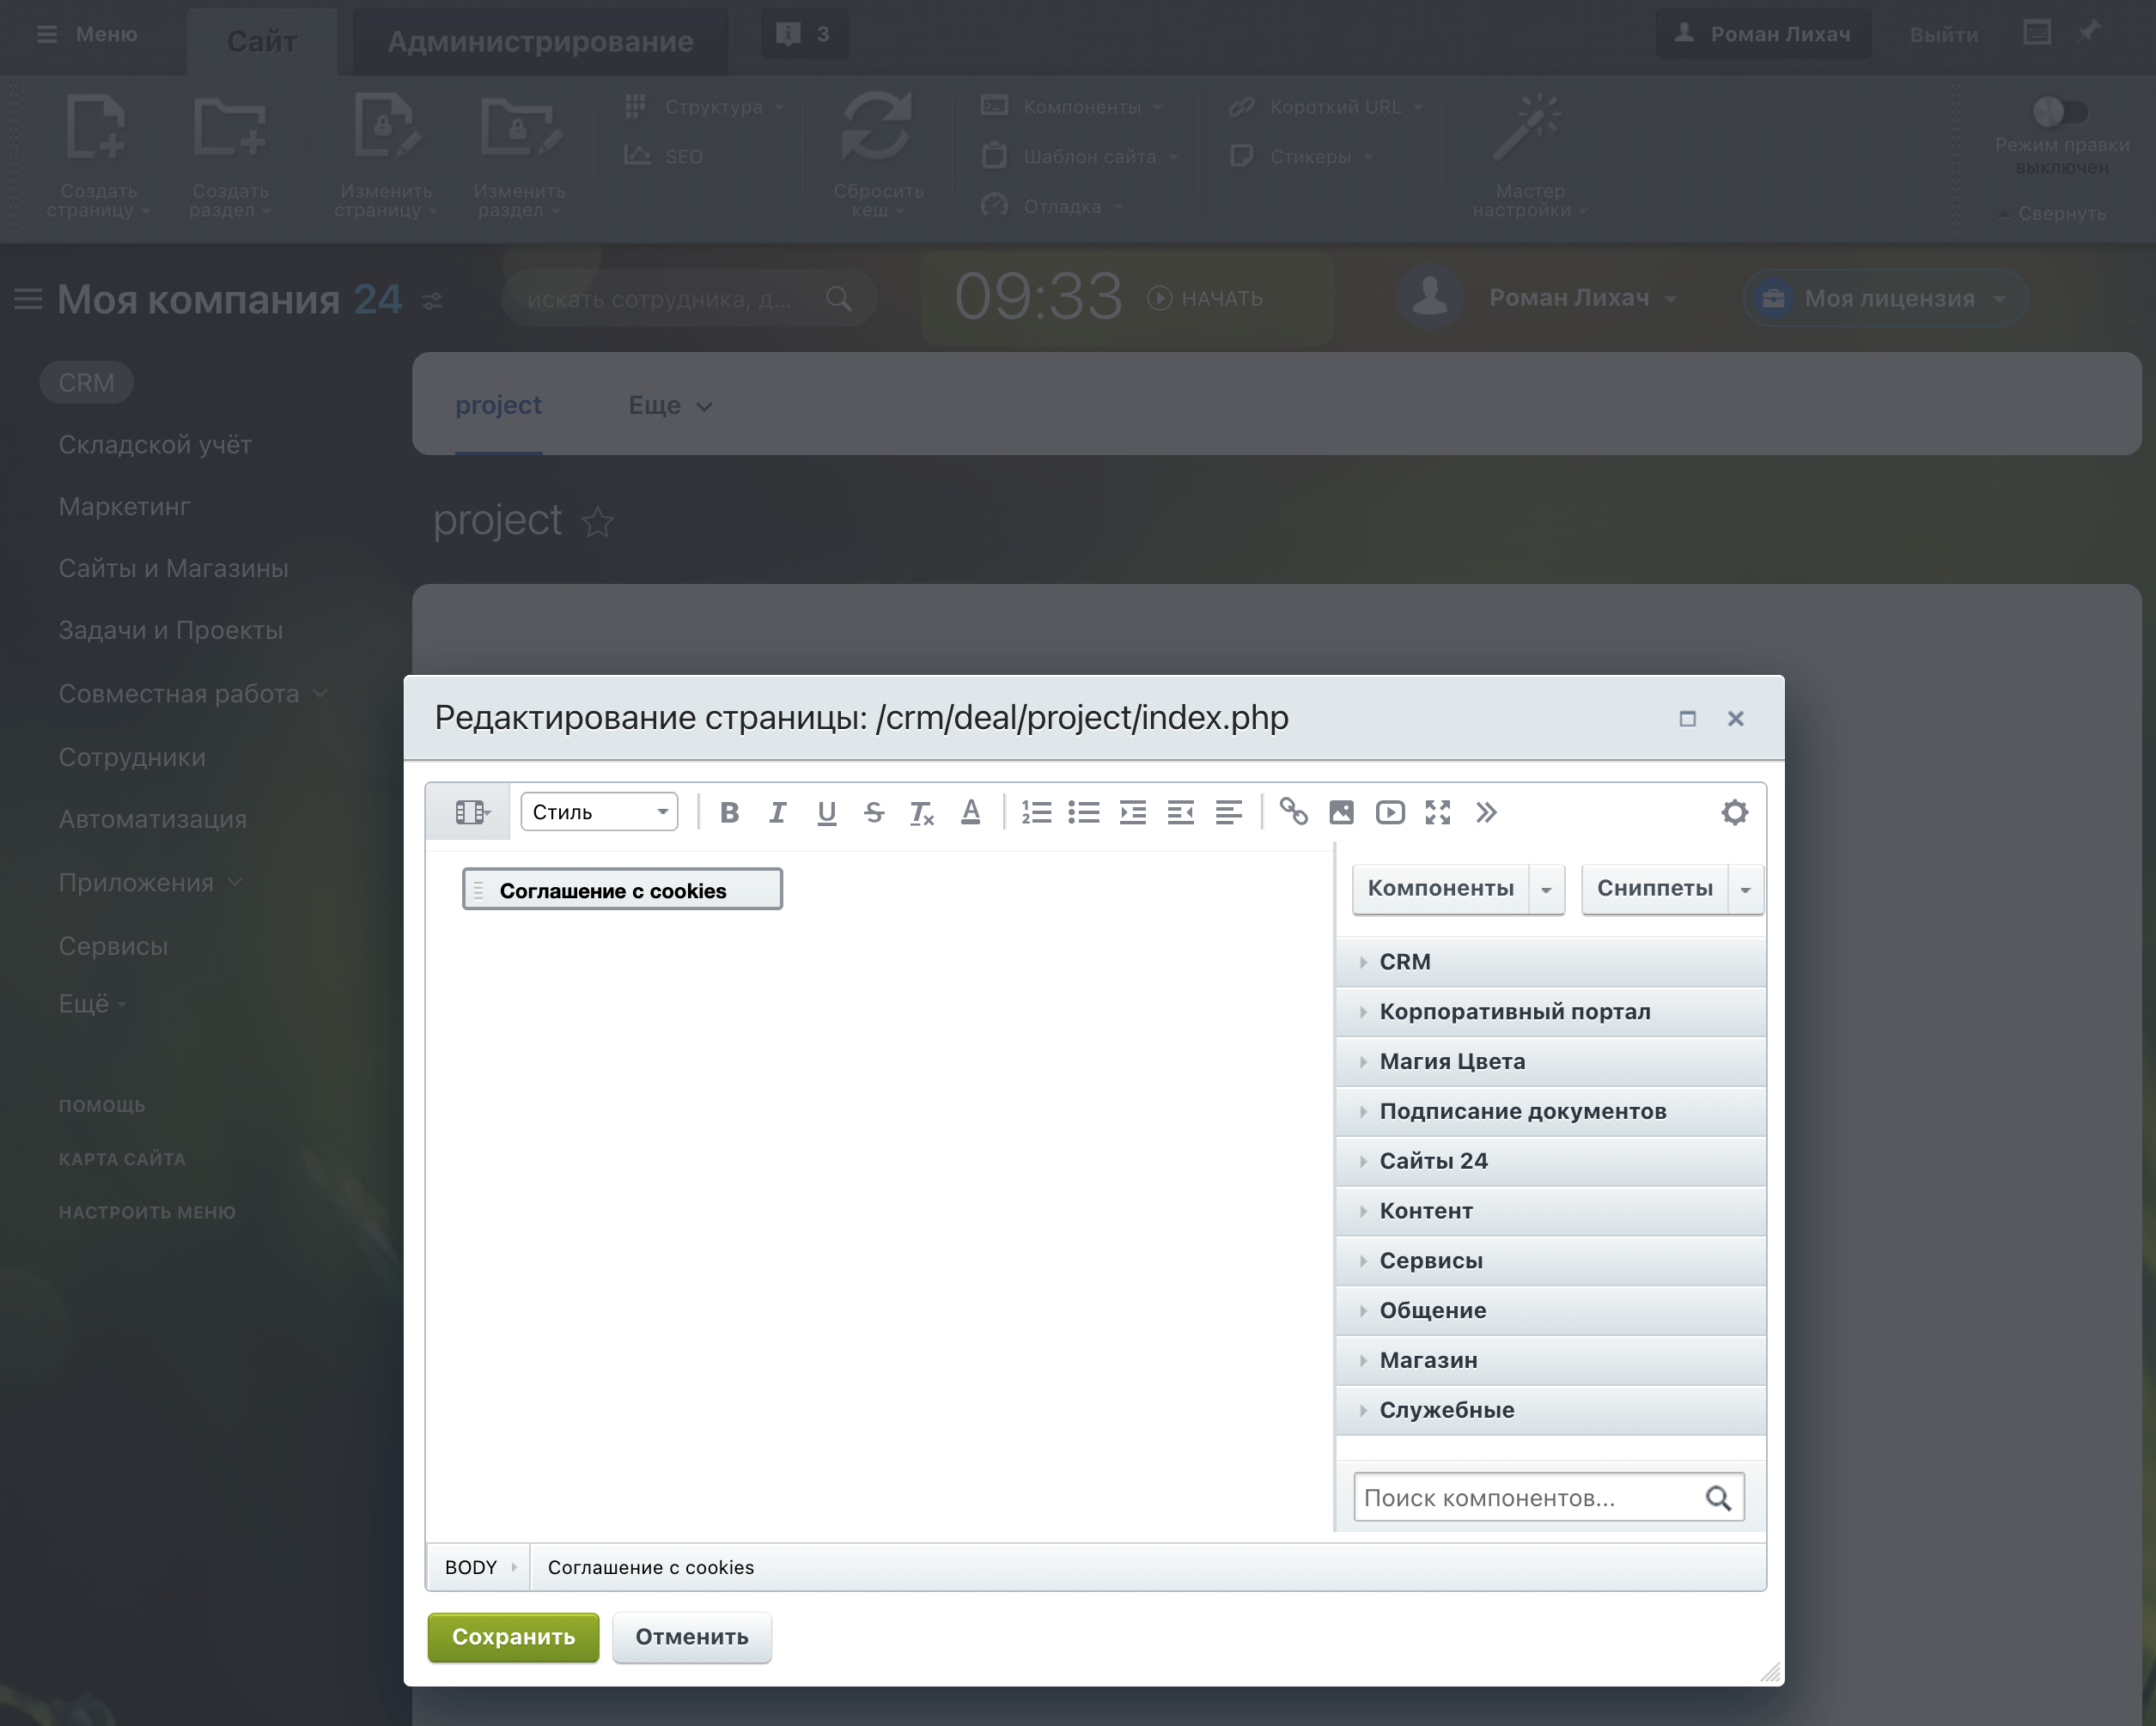Switch editor to fullscreen mode
This screenshot has height=1726, width=2156.
pyautogui.click(x=1438, y=812)
